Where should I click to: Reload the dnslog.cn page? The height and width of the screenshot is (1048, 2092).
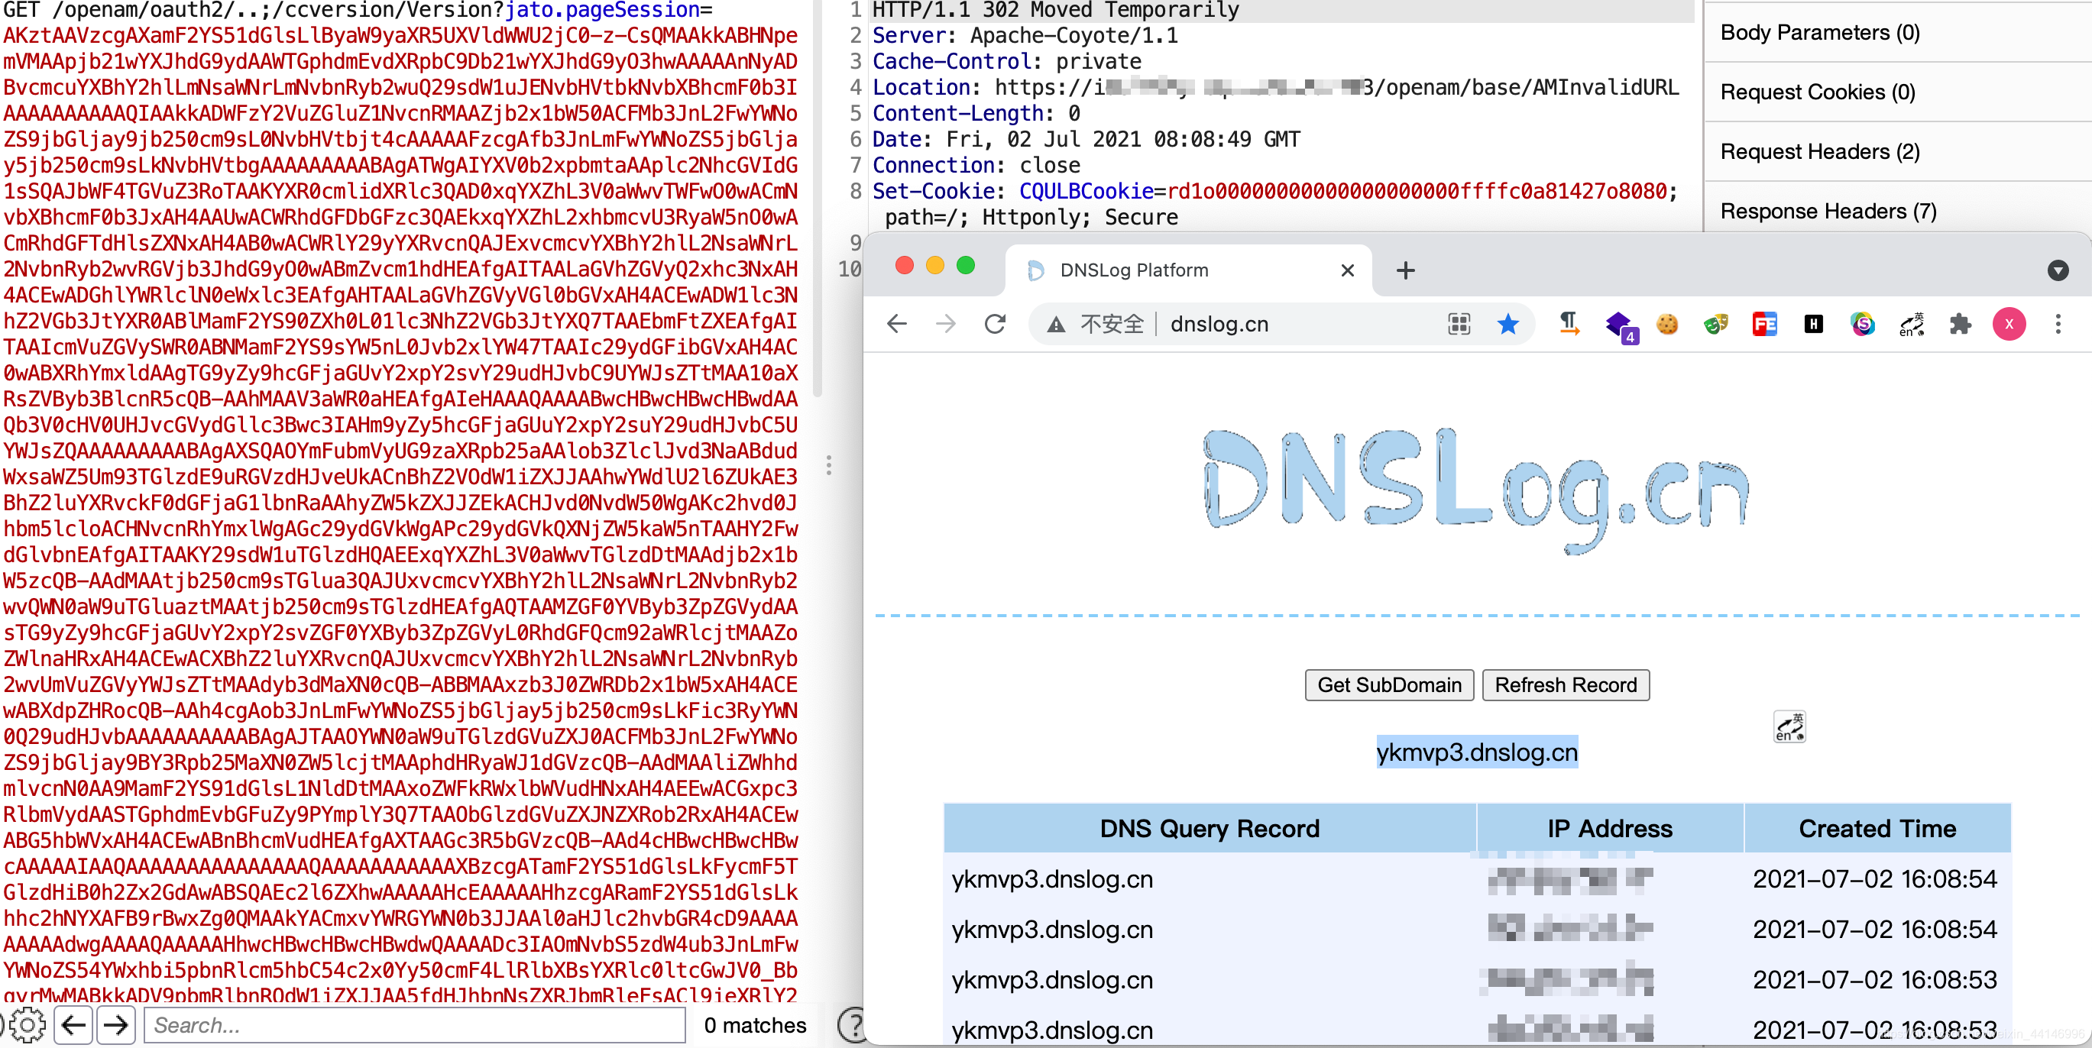pos(996,325)
